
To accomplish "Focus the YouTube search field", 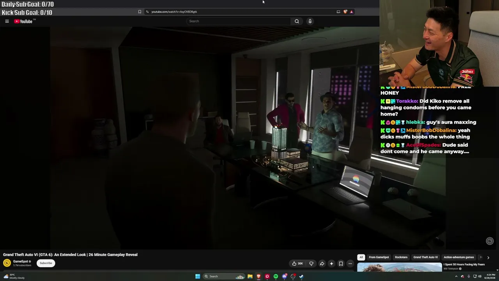I will (239, 21).
